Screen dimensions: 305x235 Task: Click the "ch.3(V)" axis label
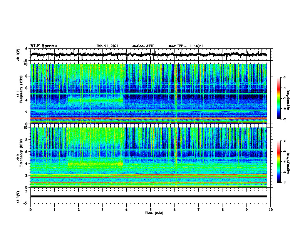click(x=18, y=197)
